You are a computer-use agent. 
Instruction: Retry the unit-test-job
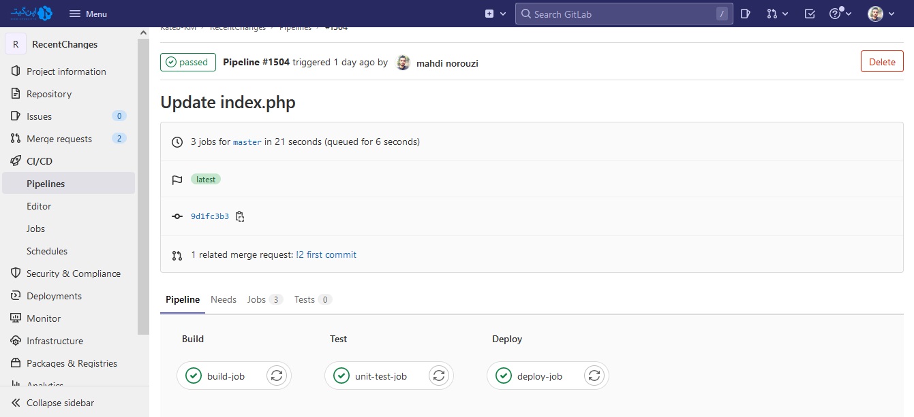(x=439, y=376)
